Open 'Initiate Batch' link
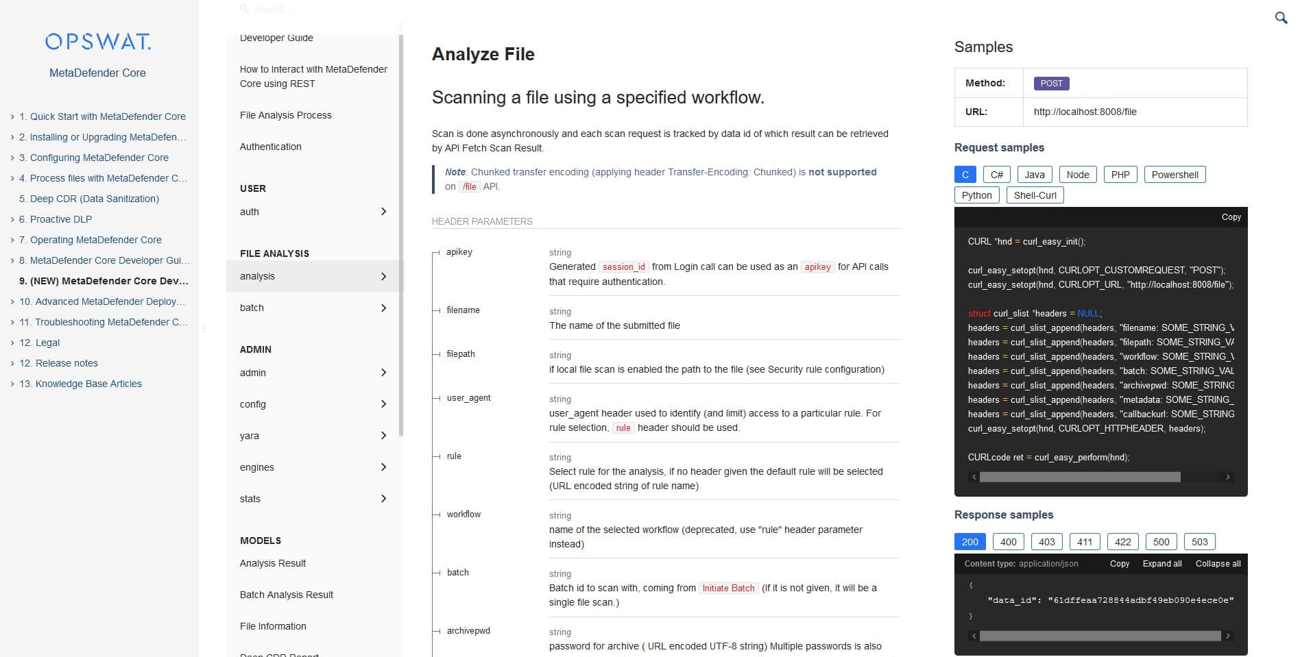 pyautogui.click(x=728, y=588)
